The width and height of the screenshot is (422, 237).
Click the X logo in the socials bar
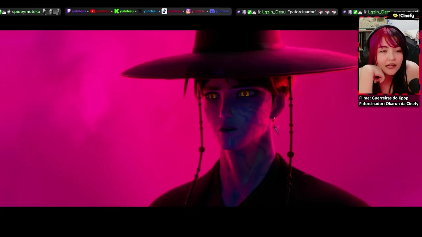[140, 11]
